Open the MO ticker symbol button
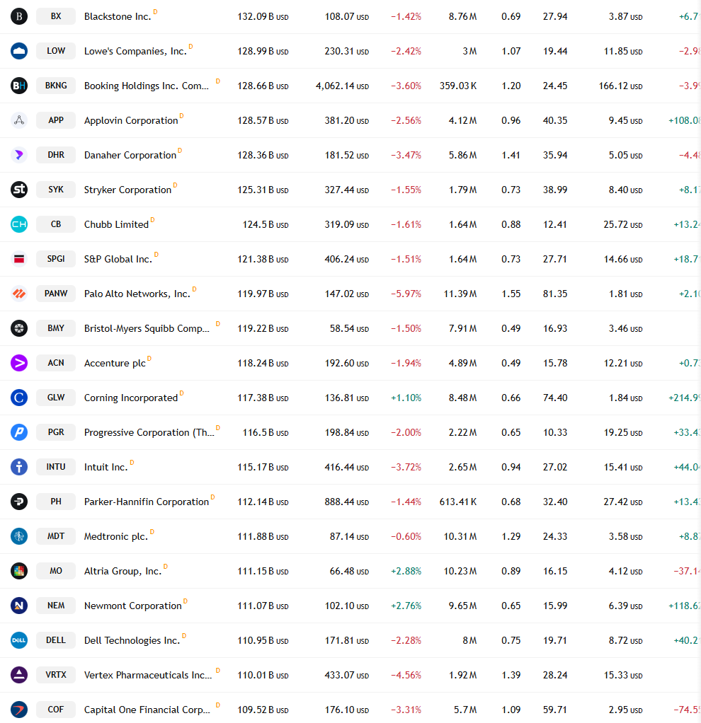This screenshot has width=701, height=723. [x=56, y=571]
